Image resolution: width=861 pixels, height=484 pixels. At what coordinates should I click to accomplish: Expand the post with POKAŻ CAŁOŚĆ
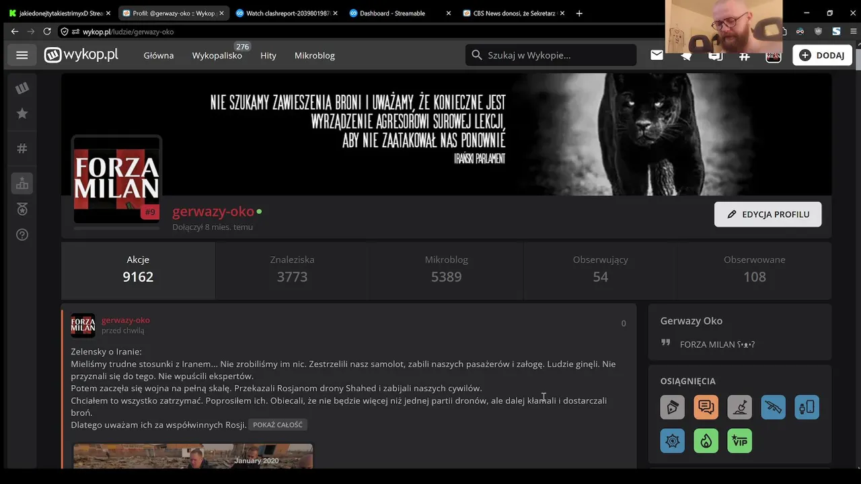(x=278, y=425)
